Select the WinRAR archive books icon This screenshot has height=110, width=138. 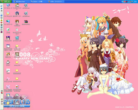[26, 21]
